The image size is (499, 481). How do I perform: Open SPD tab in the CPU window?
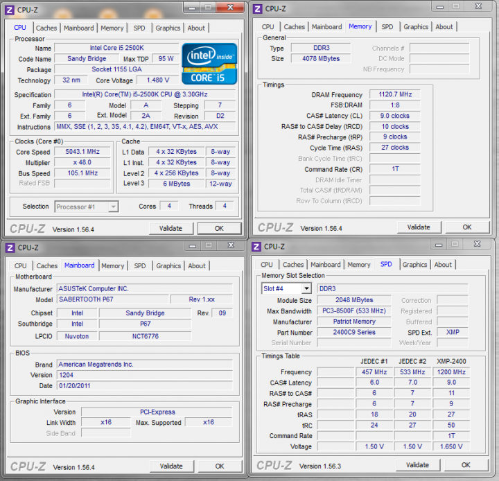coord(139,28)
